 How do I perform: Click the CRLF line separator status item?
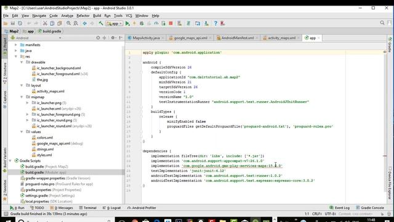pyautogui.click(x=317, y=214)
